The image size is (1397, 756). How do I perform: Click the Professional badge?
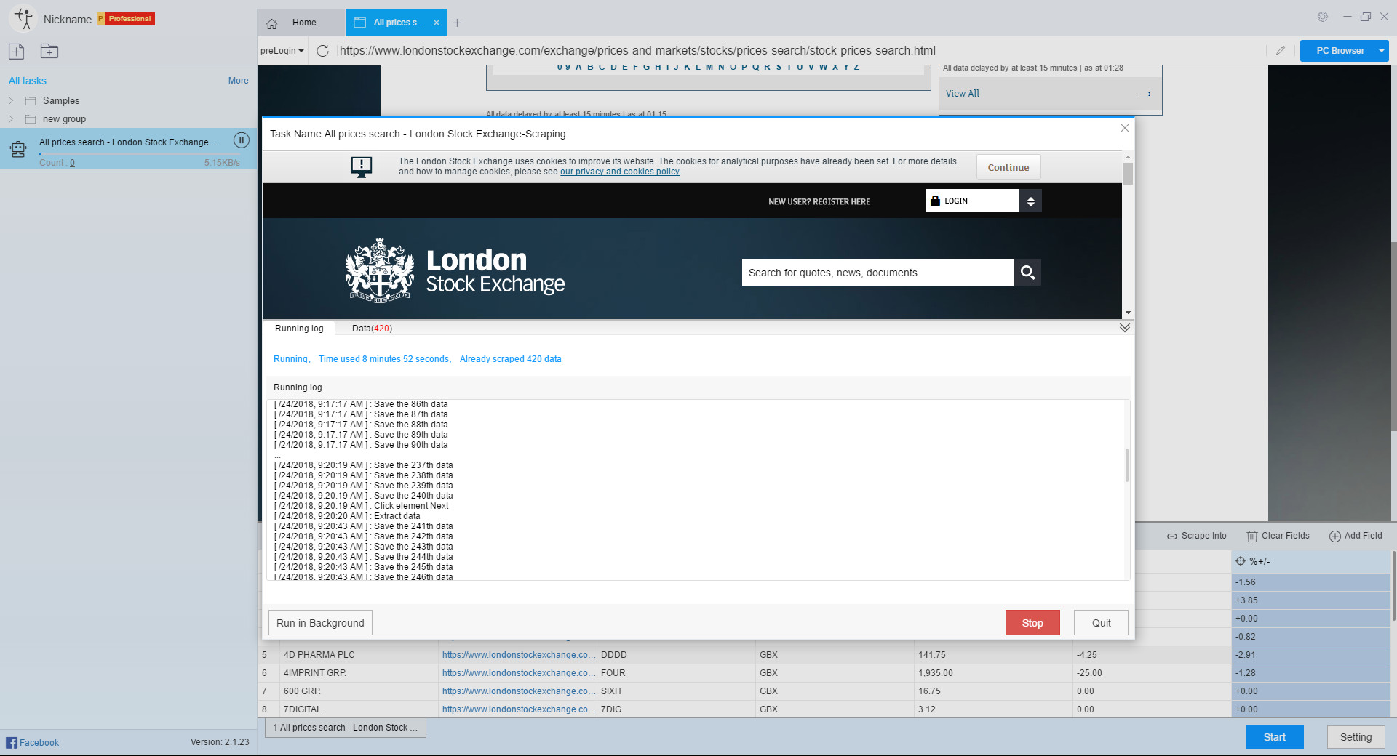(130, 19)
